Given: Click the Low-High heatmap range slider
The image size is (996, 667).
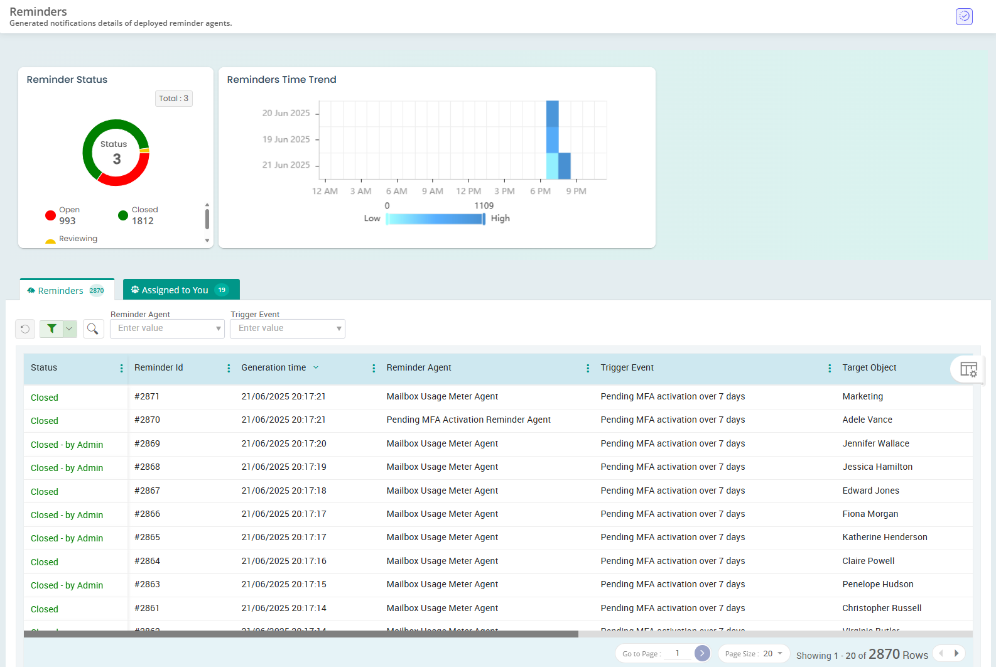Looking at the screenshot, I should 435,219.
